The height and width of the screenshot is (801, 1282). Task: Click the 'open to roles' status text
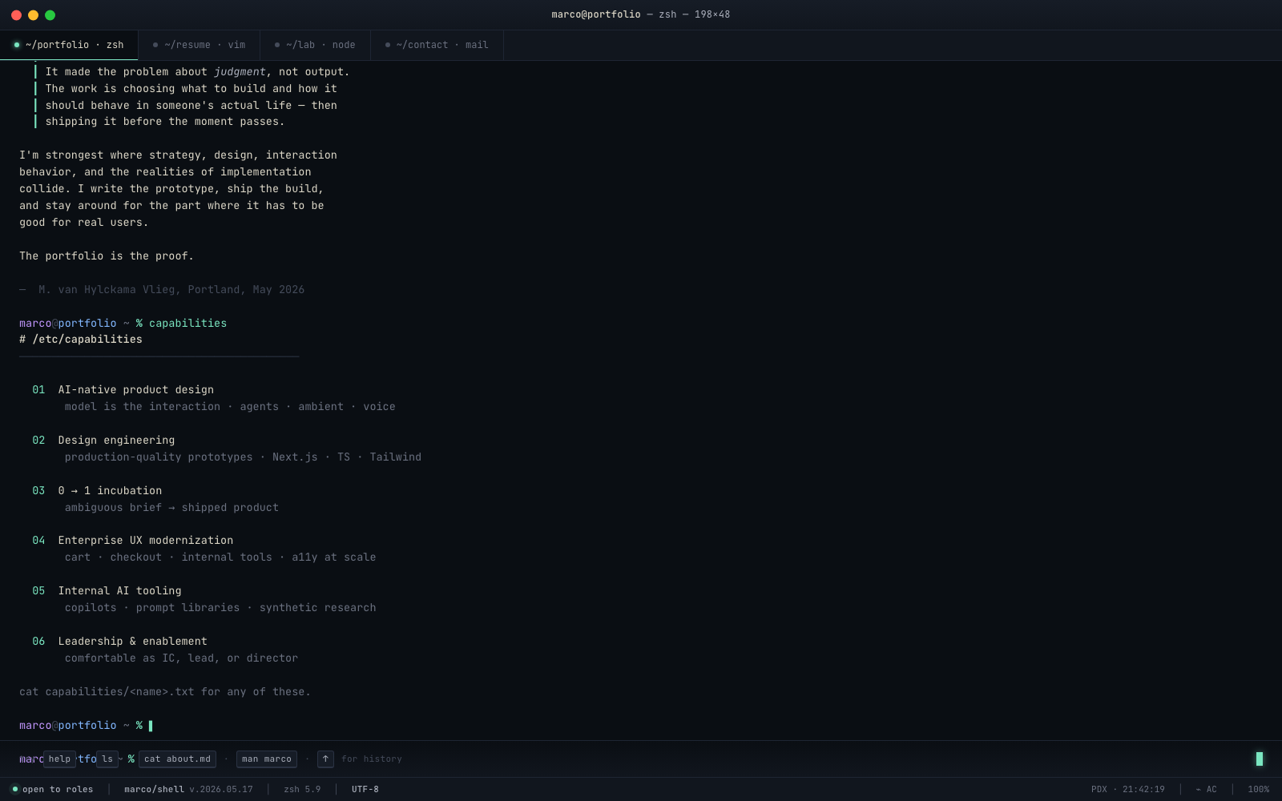pyautogui.click(x=58, y=790)
